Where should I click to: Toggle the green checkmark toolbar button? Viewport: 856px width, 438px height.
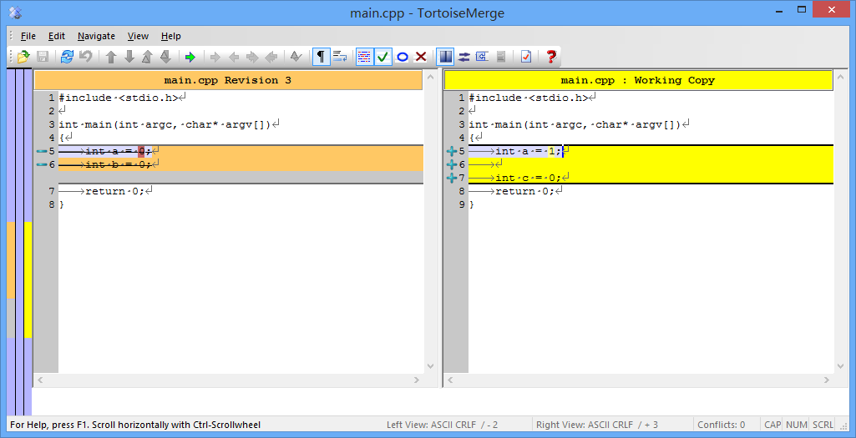coord(383,57)
